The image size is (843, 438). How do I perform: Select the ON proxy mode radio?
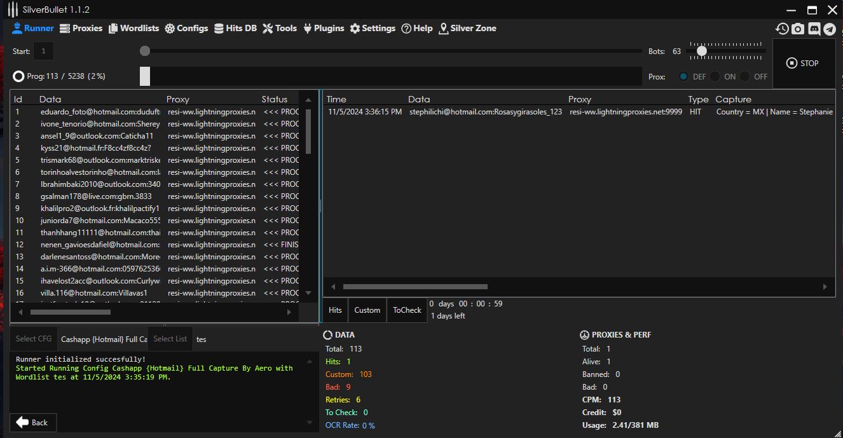tap(715, 76)
